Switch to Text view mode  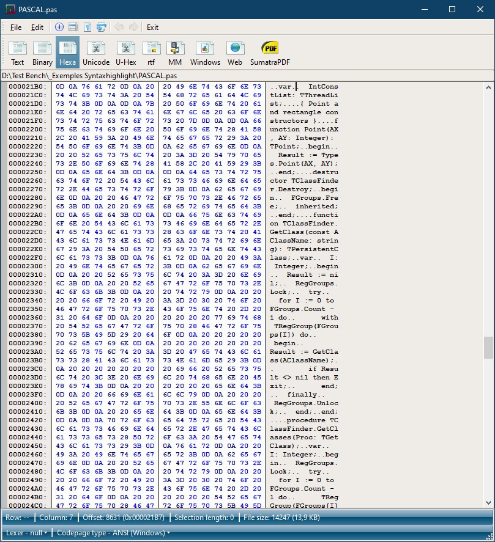(17, 53)
